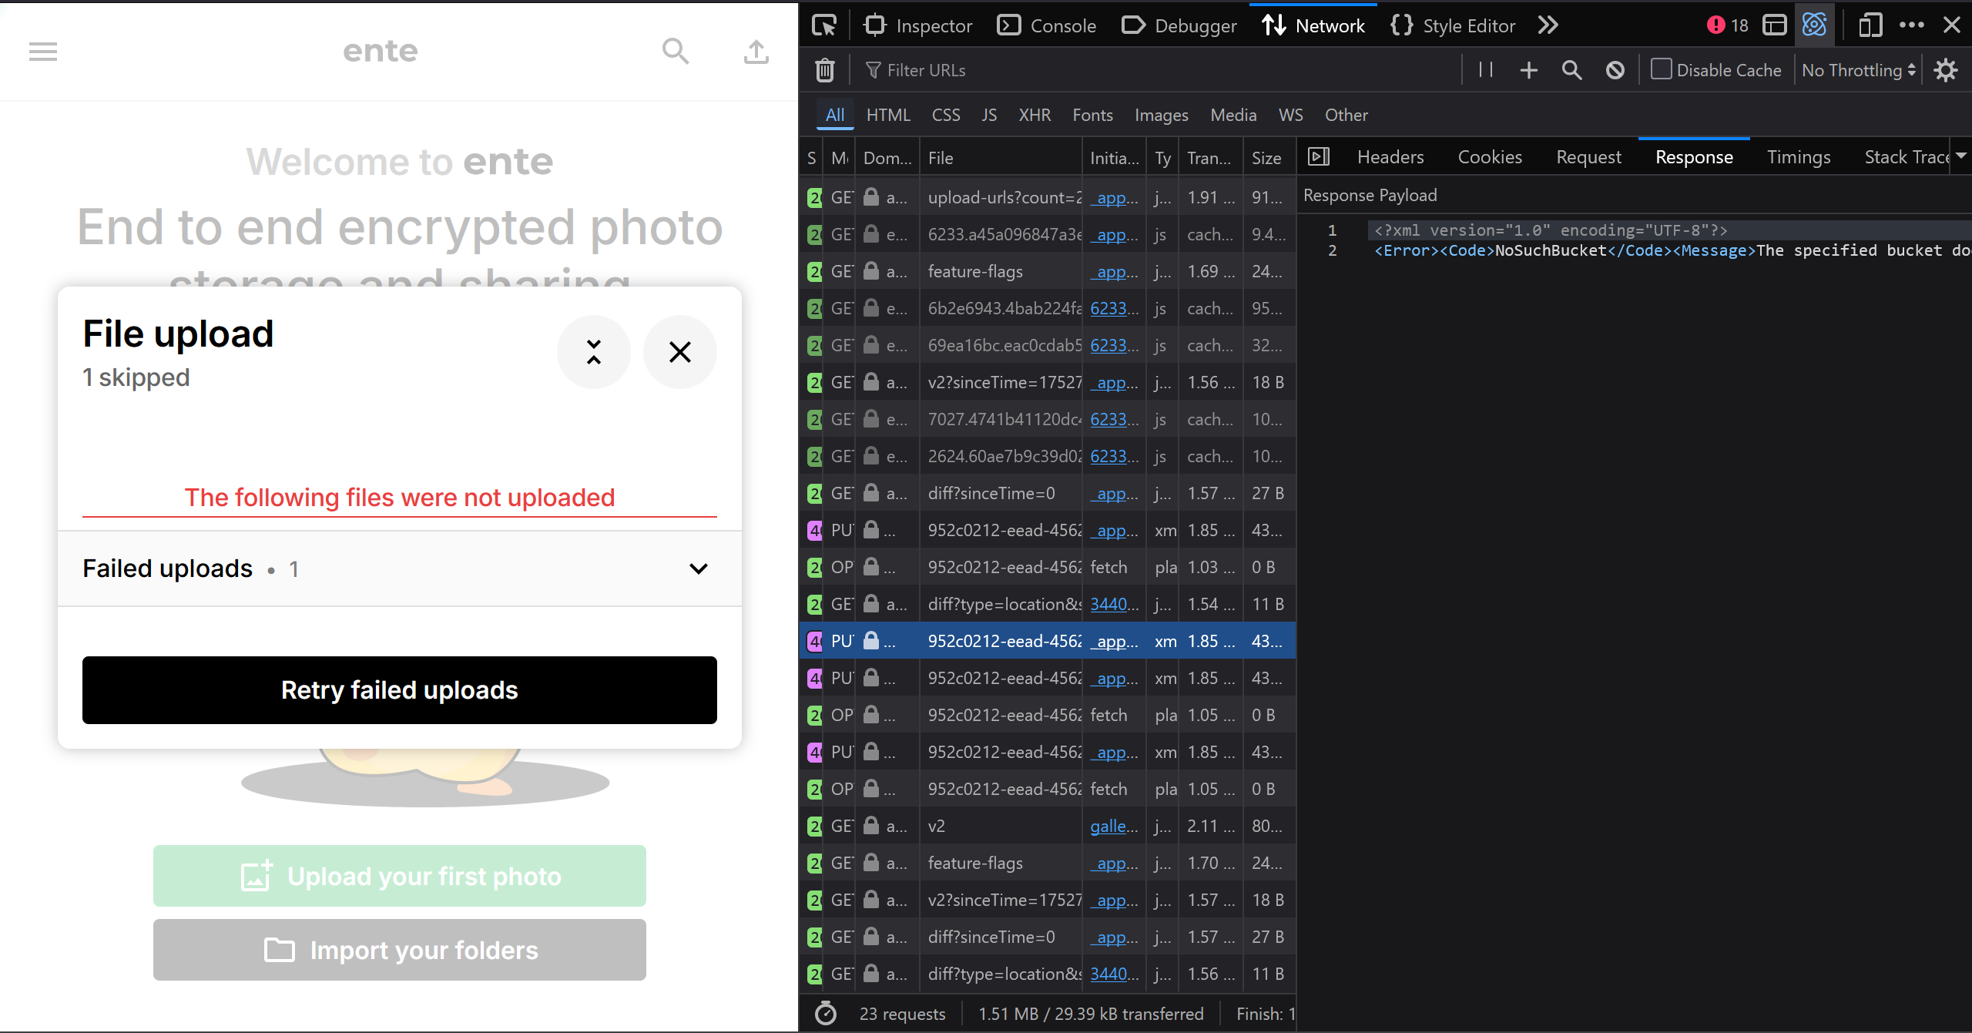Click Retry failed uploads button

coord(399,690)
